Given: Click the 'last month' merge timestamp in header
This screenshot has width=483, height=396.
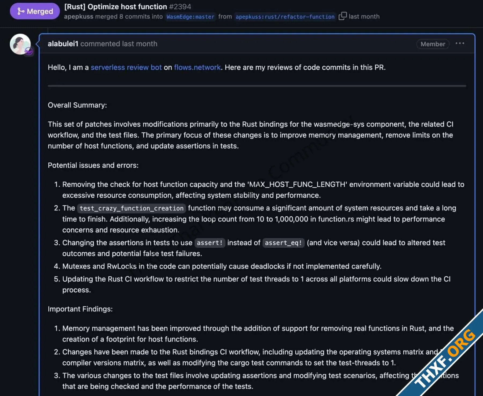Looking at the screenshot, I should (364, 17).
